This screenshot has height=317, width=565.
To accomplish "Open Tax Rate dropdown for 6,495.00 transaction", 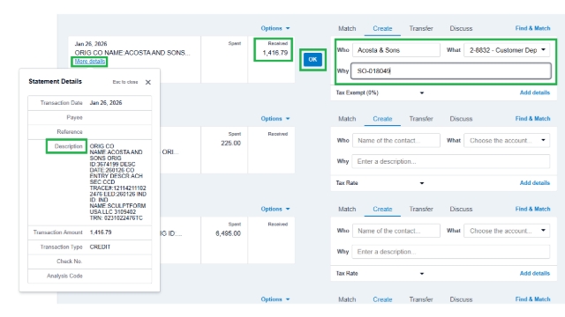I will click(x=380, y=273).
